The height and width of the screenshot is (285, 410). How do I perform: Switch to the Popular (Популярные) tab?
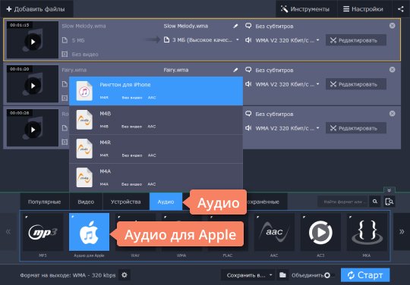pyautogui.click(x=45, y=202)
